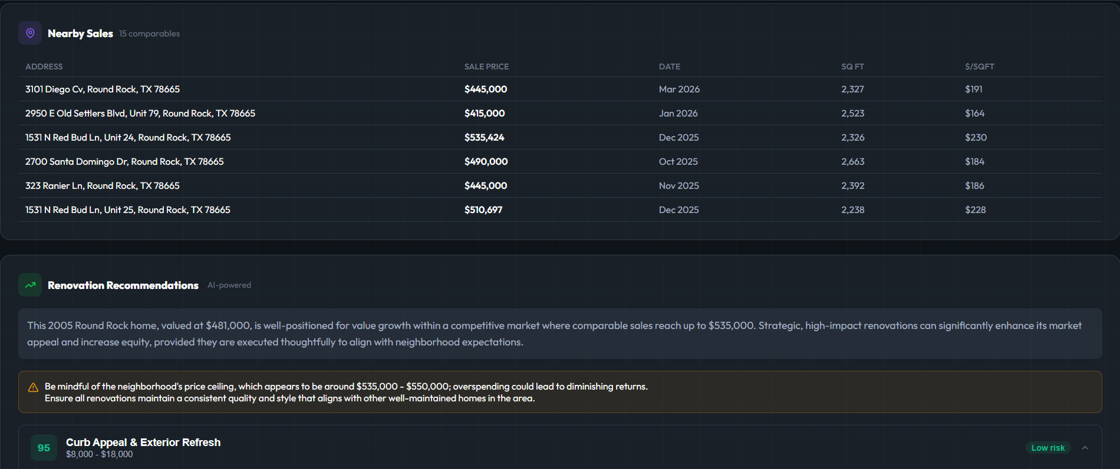Viewport: 1120px width, 469px height.
Task: Click the $510,697 sale price
Action: (x=483, y=209)
